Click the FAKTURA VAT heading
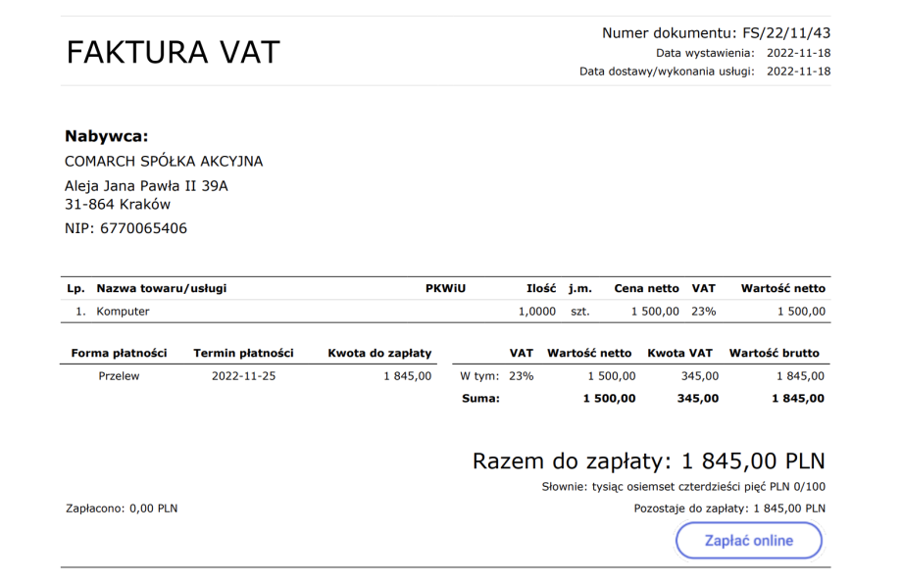Image resolution: width=902 pixels, height=582 pixels. pyautogui.click(x=174, y=53)
